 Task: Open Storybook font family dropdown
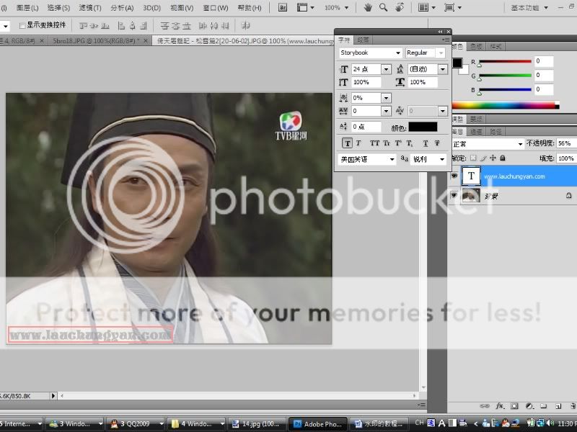398,53
